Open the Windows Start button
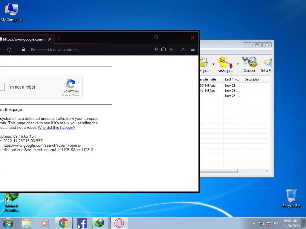Screen dimensions: 306x229 (8, 223)
